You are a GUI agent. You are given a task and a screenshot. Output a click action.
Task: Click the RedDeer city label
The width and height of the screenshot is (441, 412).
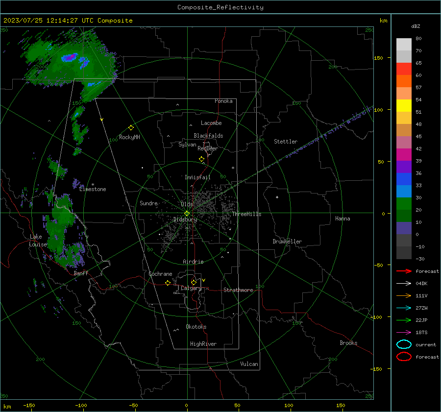[x=208, y=148]
